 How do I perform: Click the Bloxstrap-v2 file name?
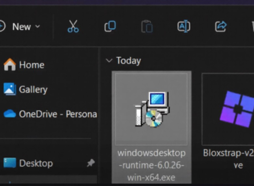(x=229, y=159)
